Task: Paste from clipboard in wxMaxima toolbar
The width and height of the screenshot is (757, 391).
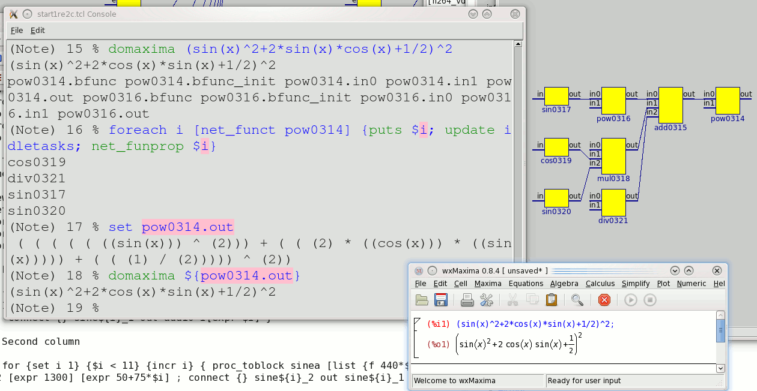Action: coord(551,300)
